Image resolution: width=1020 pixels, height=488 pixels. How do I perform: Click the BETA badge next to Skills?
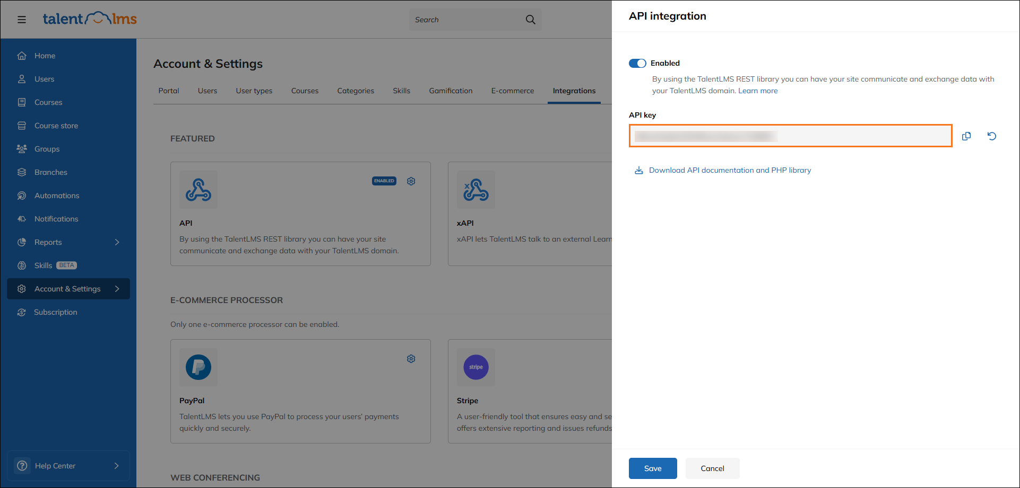click(67, 265)
